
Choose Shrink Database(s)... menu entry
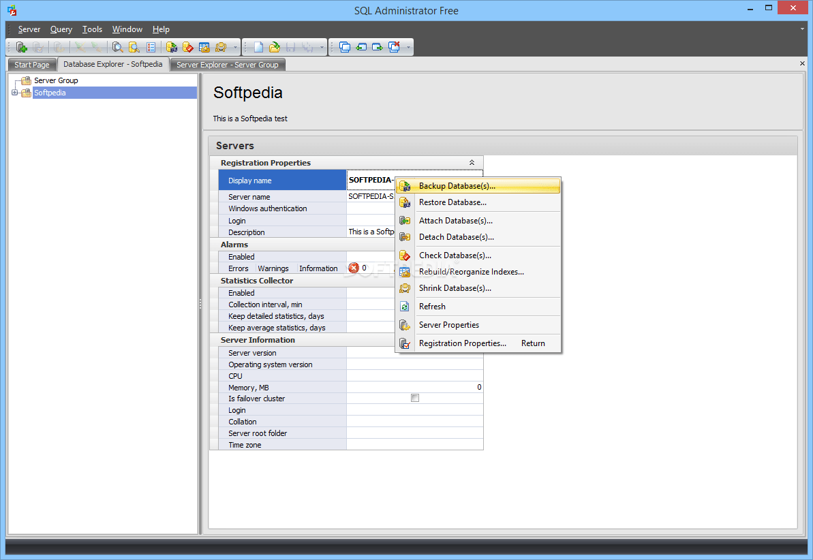[x=478, y=288]
